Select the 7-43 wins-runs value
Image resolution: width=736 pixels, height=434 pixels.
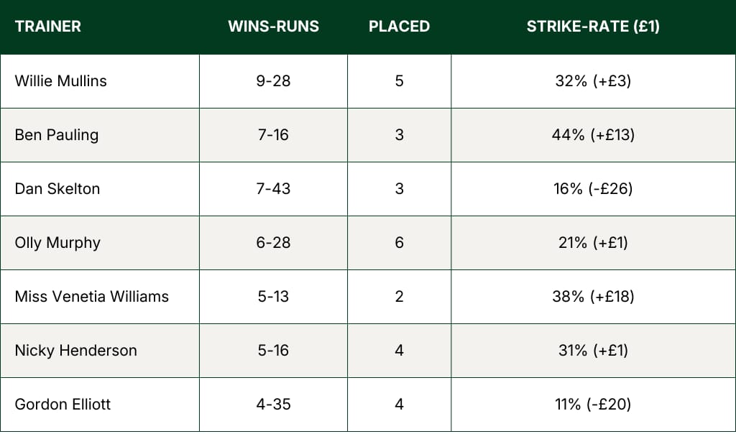tap(273, 189)
